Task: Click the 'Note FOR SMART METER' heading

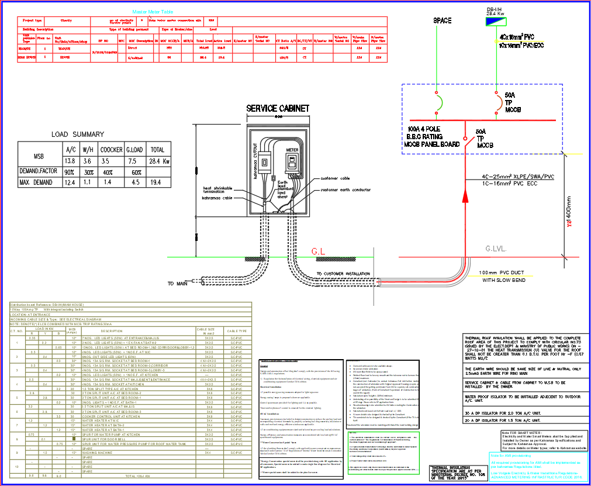Action: coord(522,433)
